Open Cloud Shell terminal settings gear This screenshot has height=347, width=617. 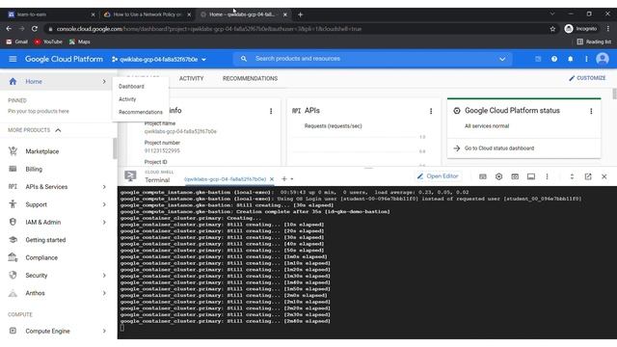(498, 176)
